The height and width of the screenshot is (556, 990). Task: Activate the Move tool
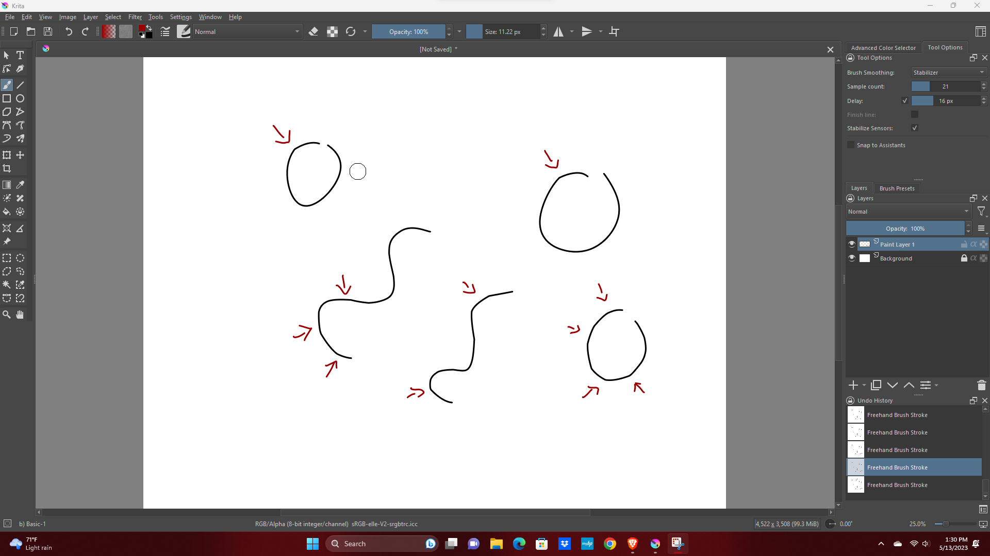pyautogui.click(x=20, y=155)
